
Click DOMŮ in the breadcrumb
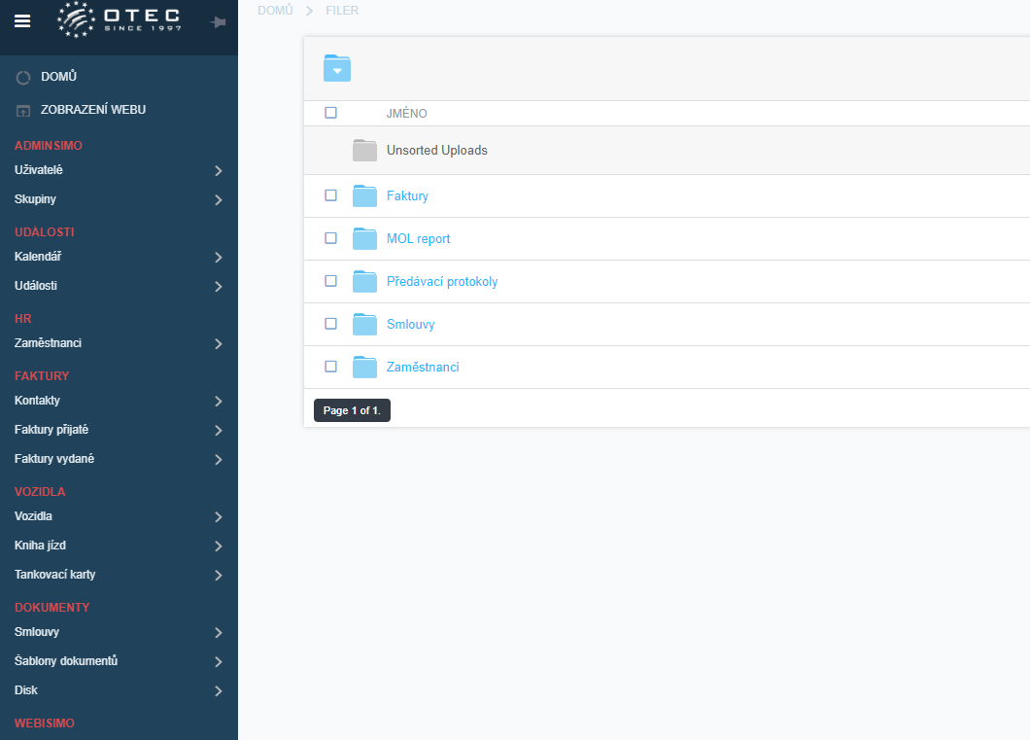[x=275, y=10]
